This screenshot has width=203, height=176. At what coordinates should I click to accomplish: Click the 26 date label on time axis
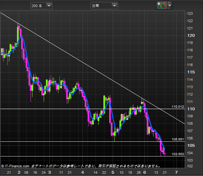click(x=139, y=172)
